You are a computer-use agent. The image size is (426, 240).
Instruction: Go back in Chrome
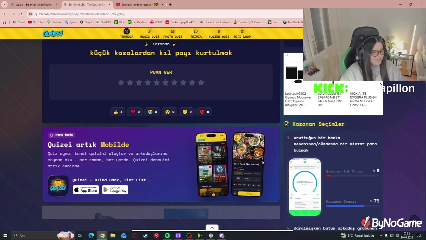5,14
